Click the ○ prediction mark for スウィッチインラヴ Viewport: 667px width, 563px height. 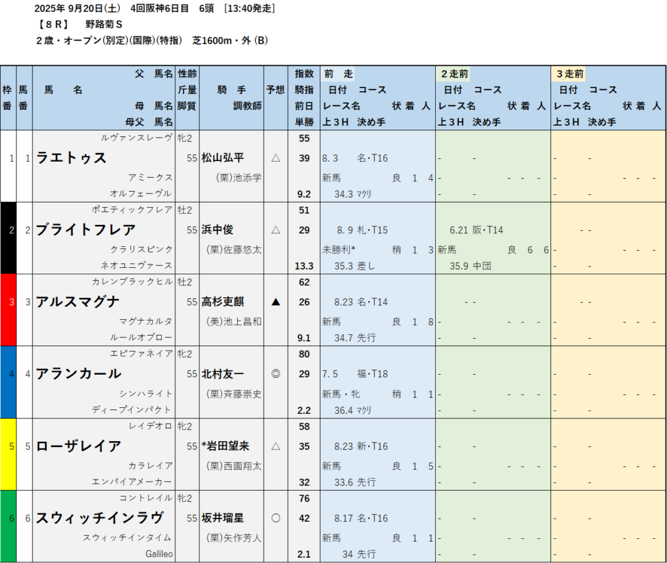tap(276, 518)
